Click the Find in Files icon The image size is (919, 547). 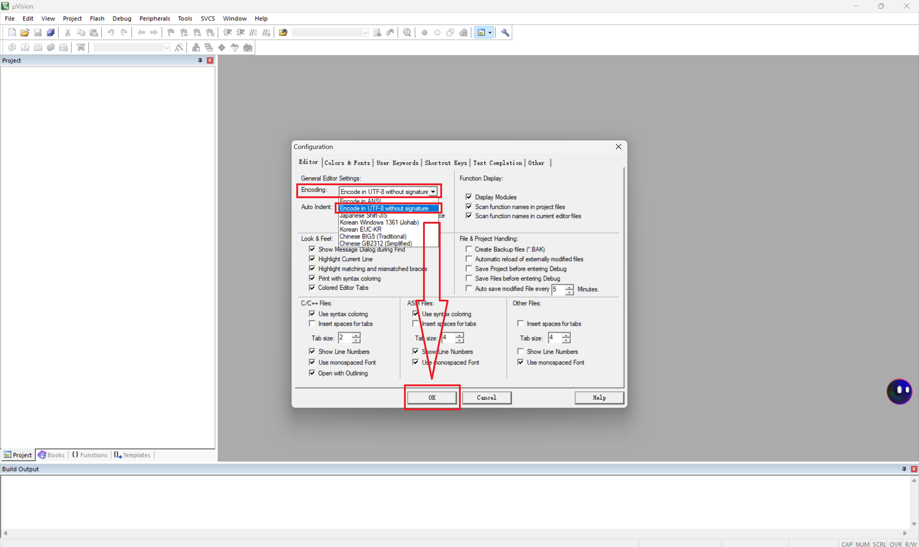tap(283, 32)
